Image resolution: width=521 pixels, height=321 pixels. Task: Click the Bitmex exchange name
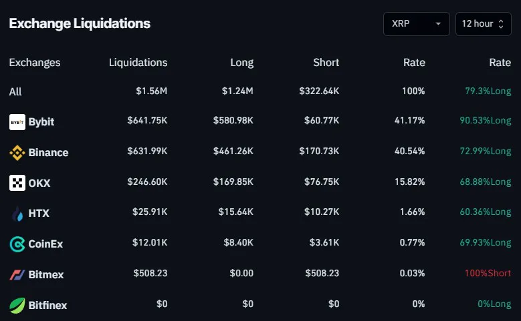[x=46, y=274]
